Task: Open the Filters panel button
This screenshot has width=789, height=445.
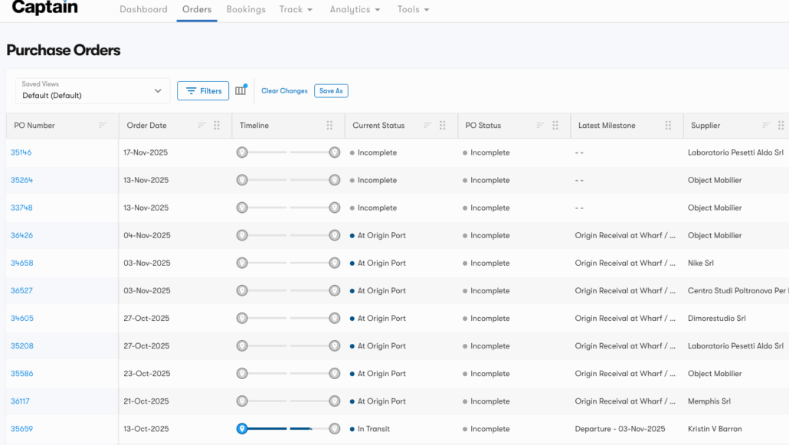Action: [x=203, y=90]
